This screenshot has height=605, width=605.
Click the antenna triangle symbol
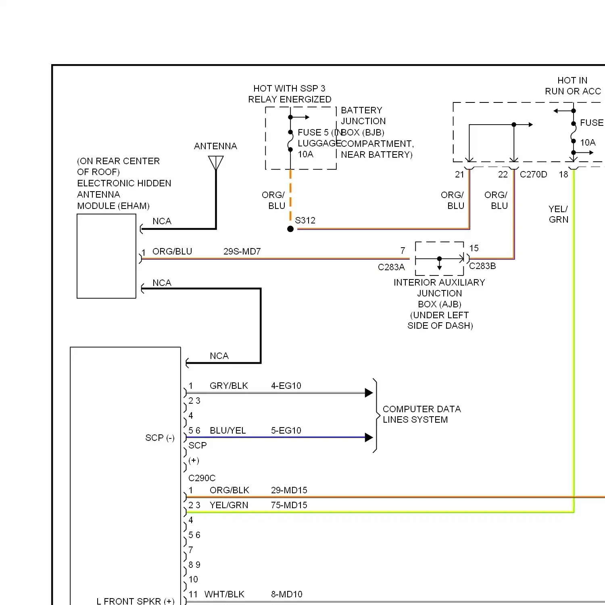click(216, 163)
